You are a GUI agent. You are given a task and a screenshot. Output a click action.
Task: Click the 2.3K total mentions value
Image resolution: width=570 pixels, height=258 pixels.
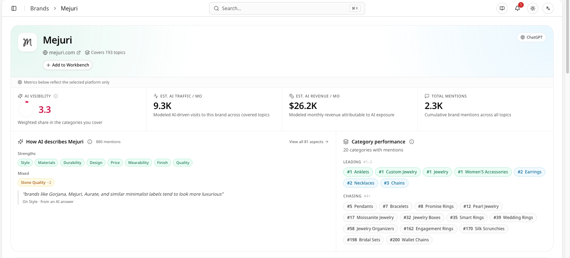click(434, 106)
